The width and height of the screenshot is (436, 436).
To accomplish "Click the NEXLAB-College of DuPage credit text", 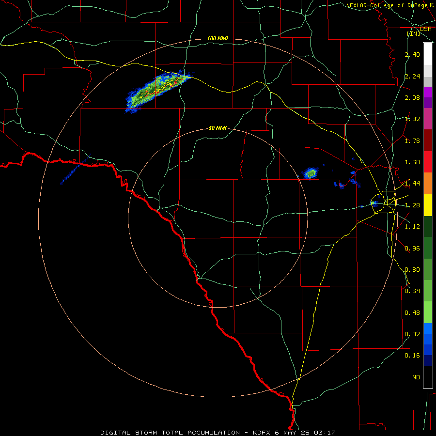I will coord(387,5).
